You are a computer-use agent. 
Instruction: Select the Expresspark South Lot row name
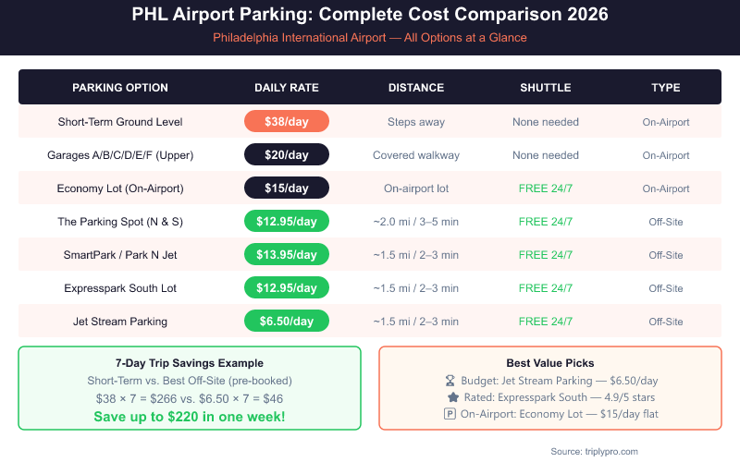[120, 288]
